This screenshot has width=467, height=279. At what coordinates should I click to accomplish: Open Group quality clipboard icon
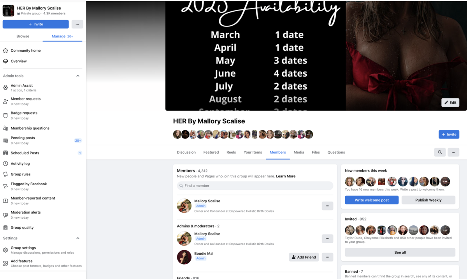[5, 228]
